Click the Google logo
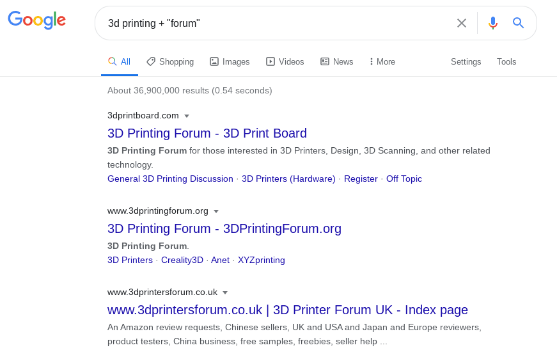 click(x=37, y=20)
